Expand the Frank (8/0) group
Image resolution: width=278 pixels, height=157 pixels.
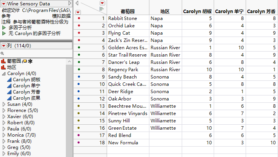[x=4, y=141]
